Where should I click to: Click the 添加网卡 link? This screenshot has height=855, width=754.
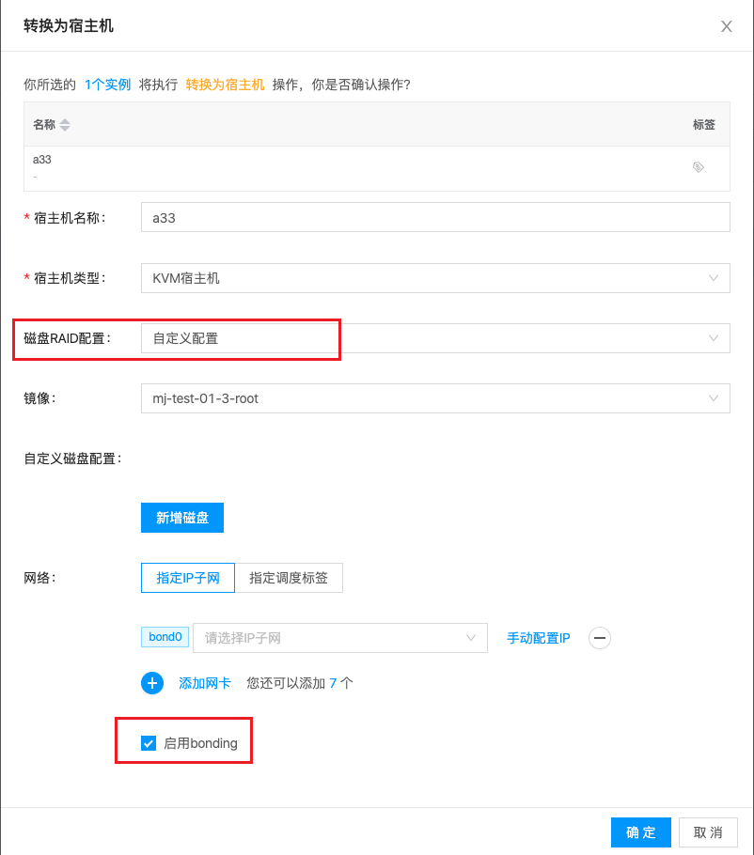pyautogui.click(x=205, y=683)
